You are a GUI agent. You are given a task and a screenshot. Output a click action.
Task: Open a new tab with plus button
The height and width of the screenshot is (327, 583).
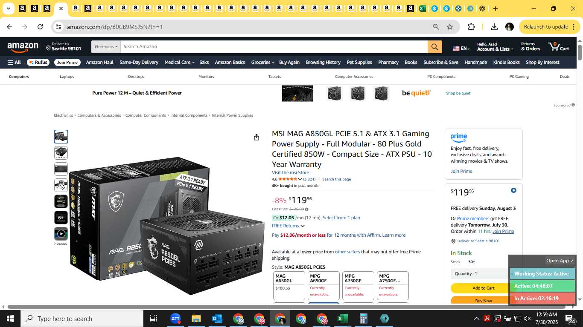pos(496,9)
